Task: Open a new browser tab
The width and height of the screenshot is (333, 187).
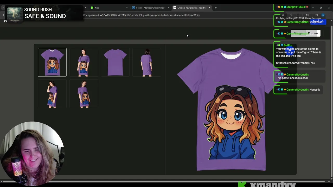Action: point(216,8)
